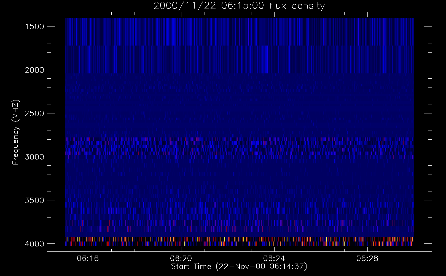Click the 4000 frequency tick label

click(x=34, y=244)
